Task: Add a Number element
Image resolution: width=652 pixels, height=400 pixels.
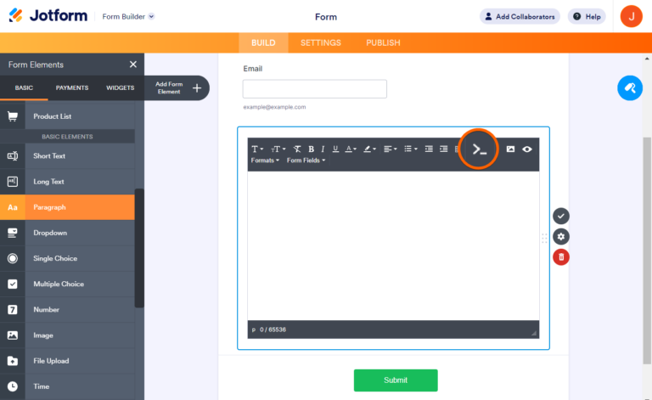Action: pyautogui.click(x=67, y=309)
